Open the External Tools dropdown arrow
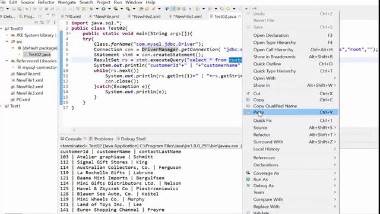The width and height of the screenshot is (380, 214). (134, 9)
